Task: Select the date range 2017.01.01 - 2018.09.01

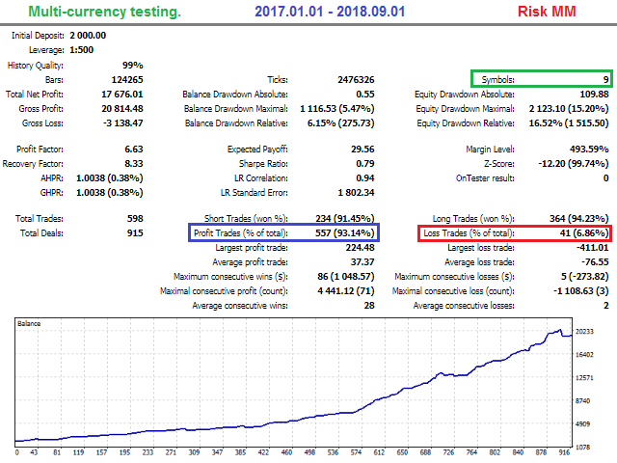Action: pos(330,12)
